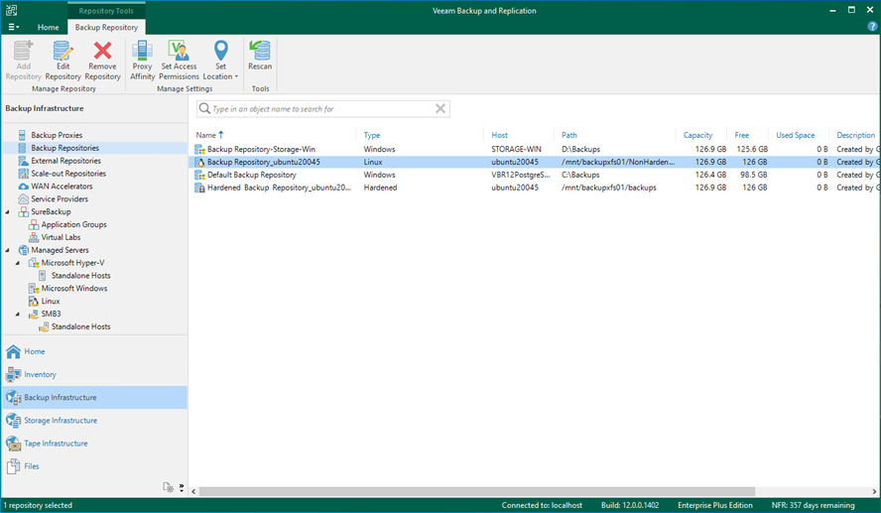Screen dimensions: 881x513
Task: Select Standalone Hosts under Microsoft Hyper-V
Action: click(x=81, y=275)
